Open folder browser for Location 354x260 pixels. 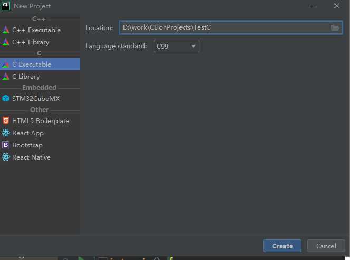coord(335,27)
